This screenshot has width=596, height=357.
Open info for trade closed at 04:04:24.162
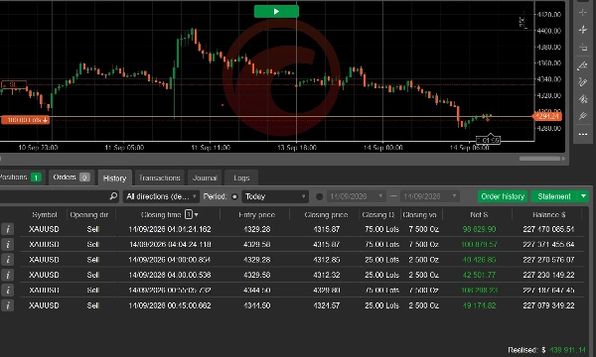click(8, 229)
